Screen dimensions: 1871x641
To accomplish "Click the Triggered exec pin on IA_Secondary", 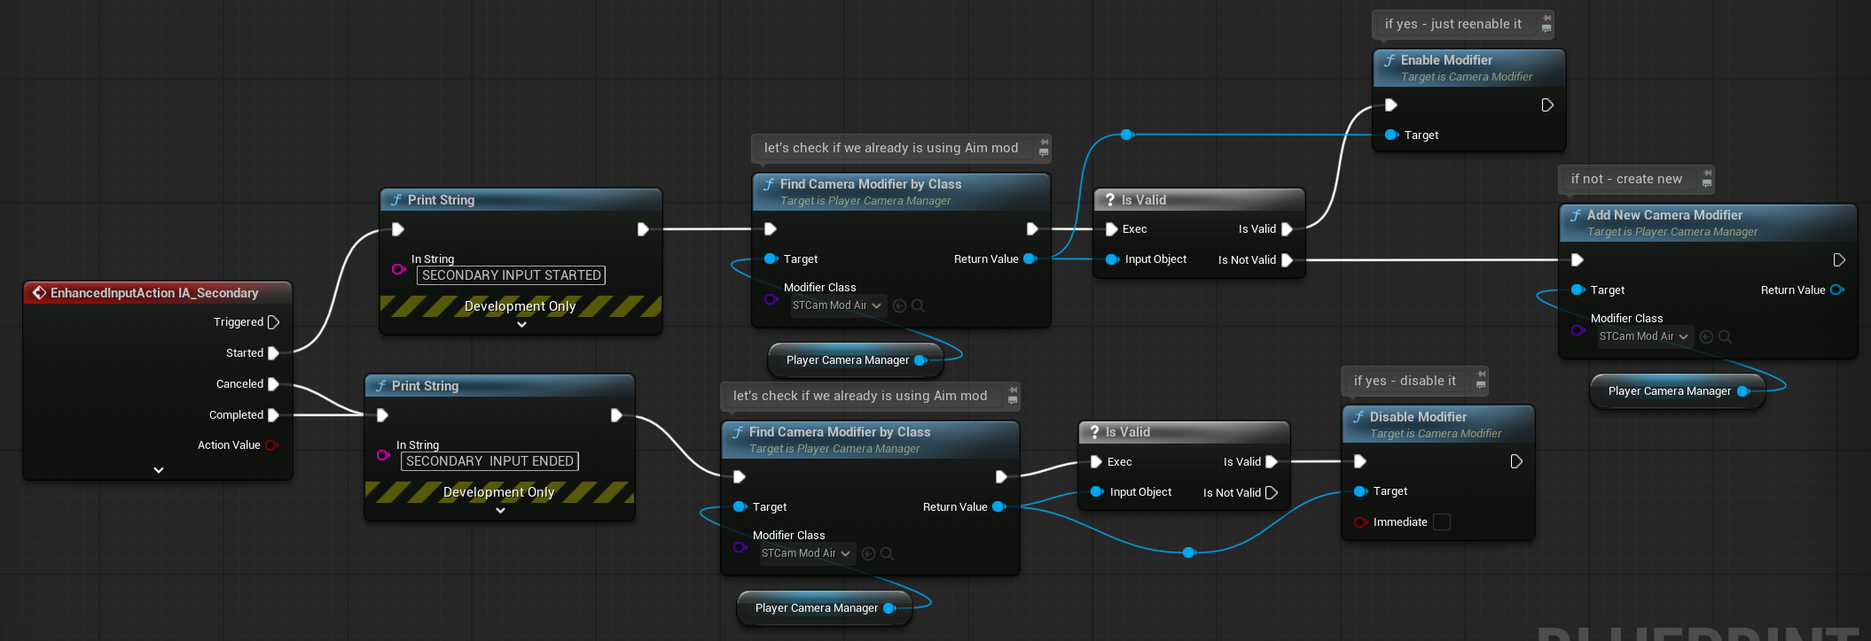I will (273, 322).
